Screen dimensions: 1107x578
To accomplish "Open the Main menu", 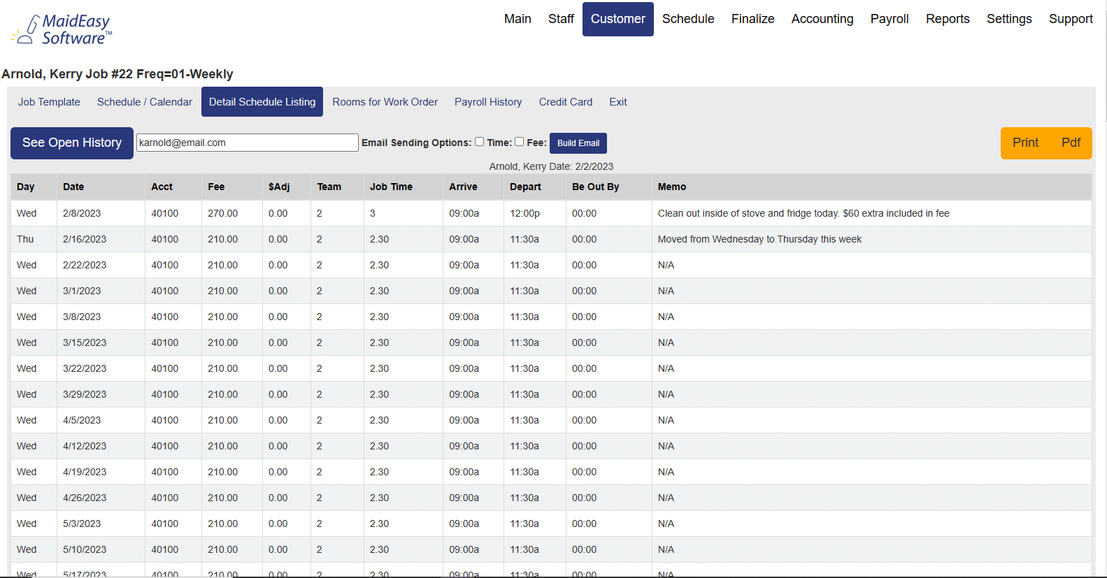I will (517, 19).
